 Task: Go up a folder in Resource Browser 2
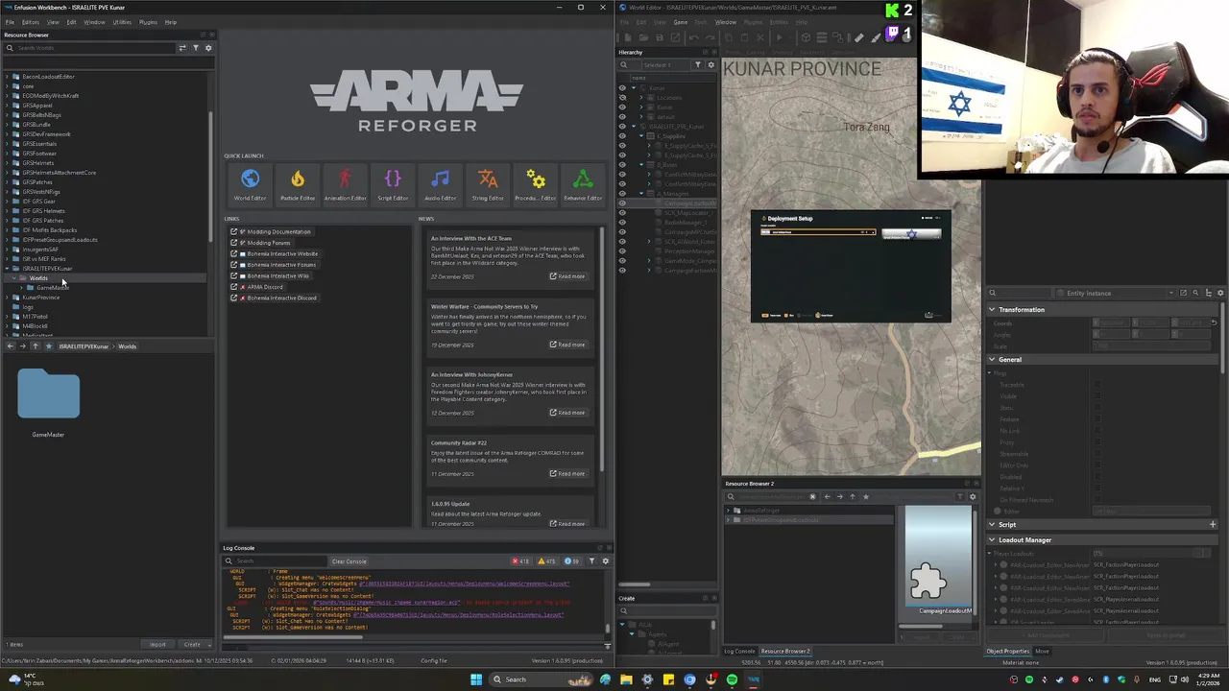(x=852, y=497)
